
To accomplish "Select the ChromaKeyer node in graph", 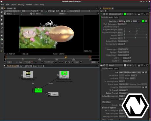I will tap(38, 90).
